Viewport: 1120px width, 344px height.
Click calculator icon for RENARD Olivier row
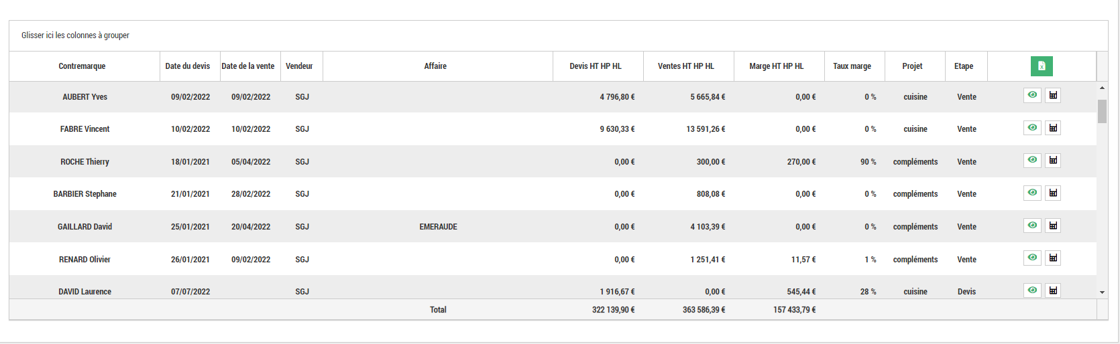point(1053,258)
